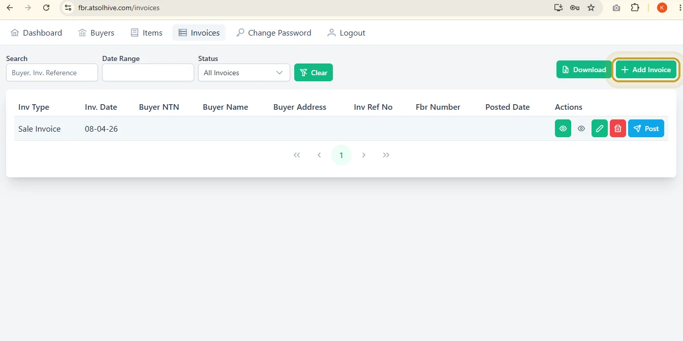The image size is (683, 341).
Task: Open the password key icon
Action: (x=575, y=8)
